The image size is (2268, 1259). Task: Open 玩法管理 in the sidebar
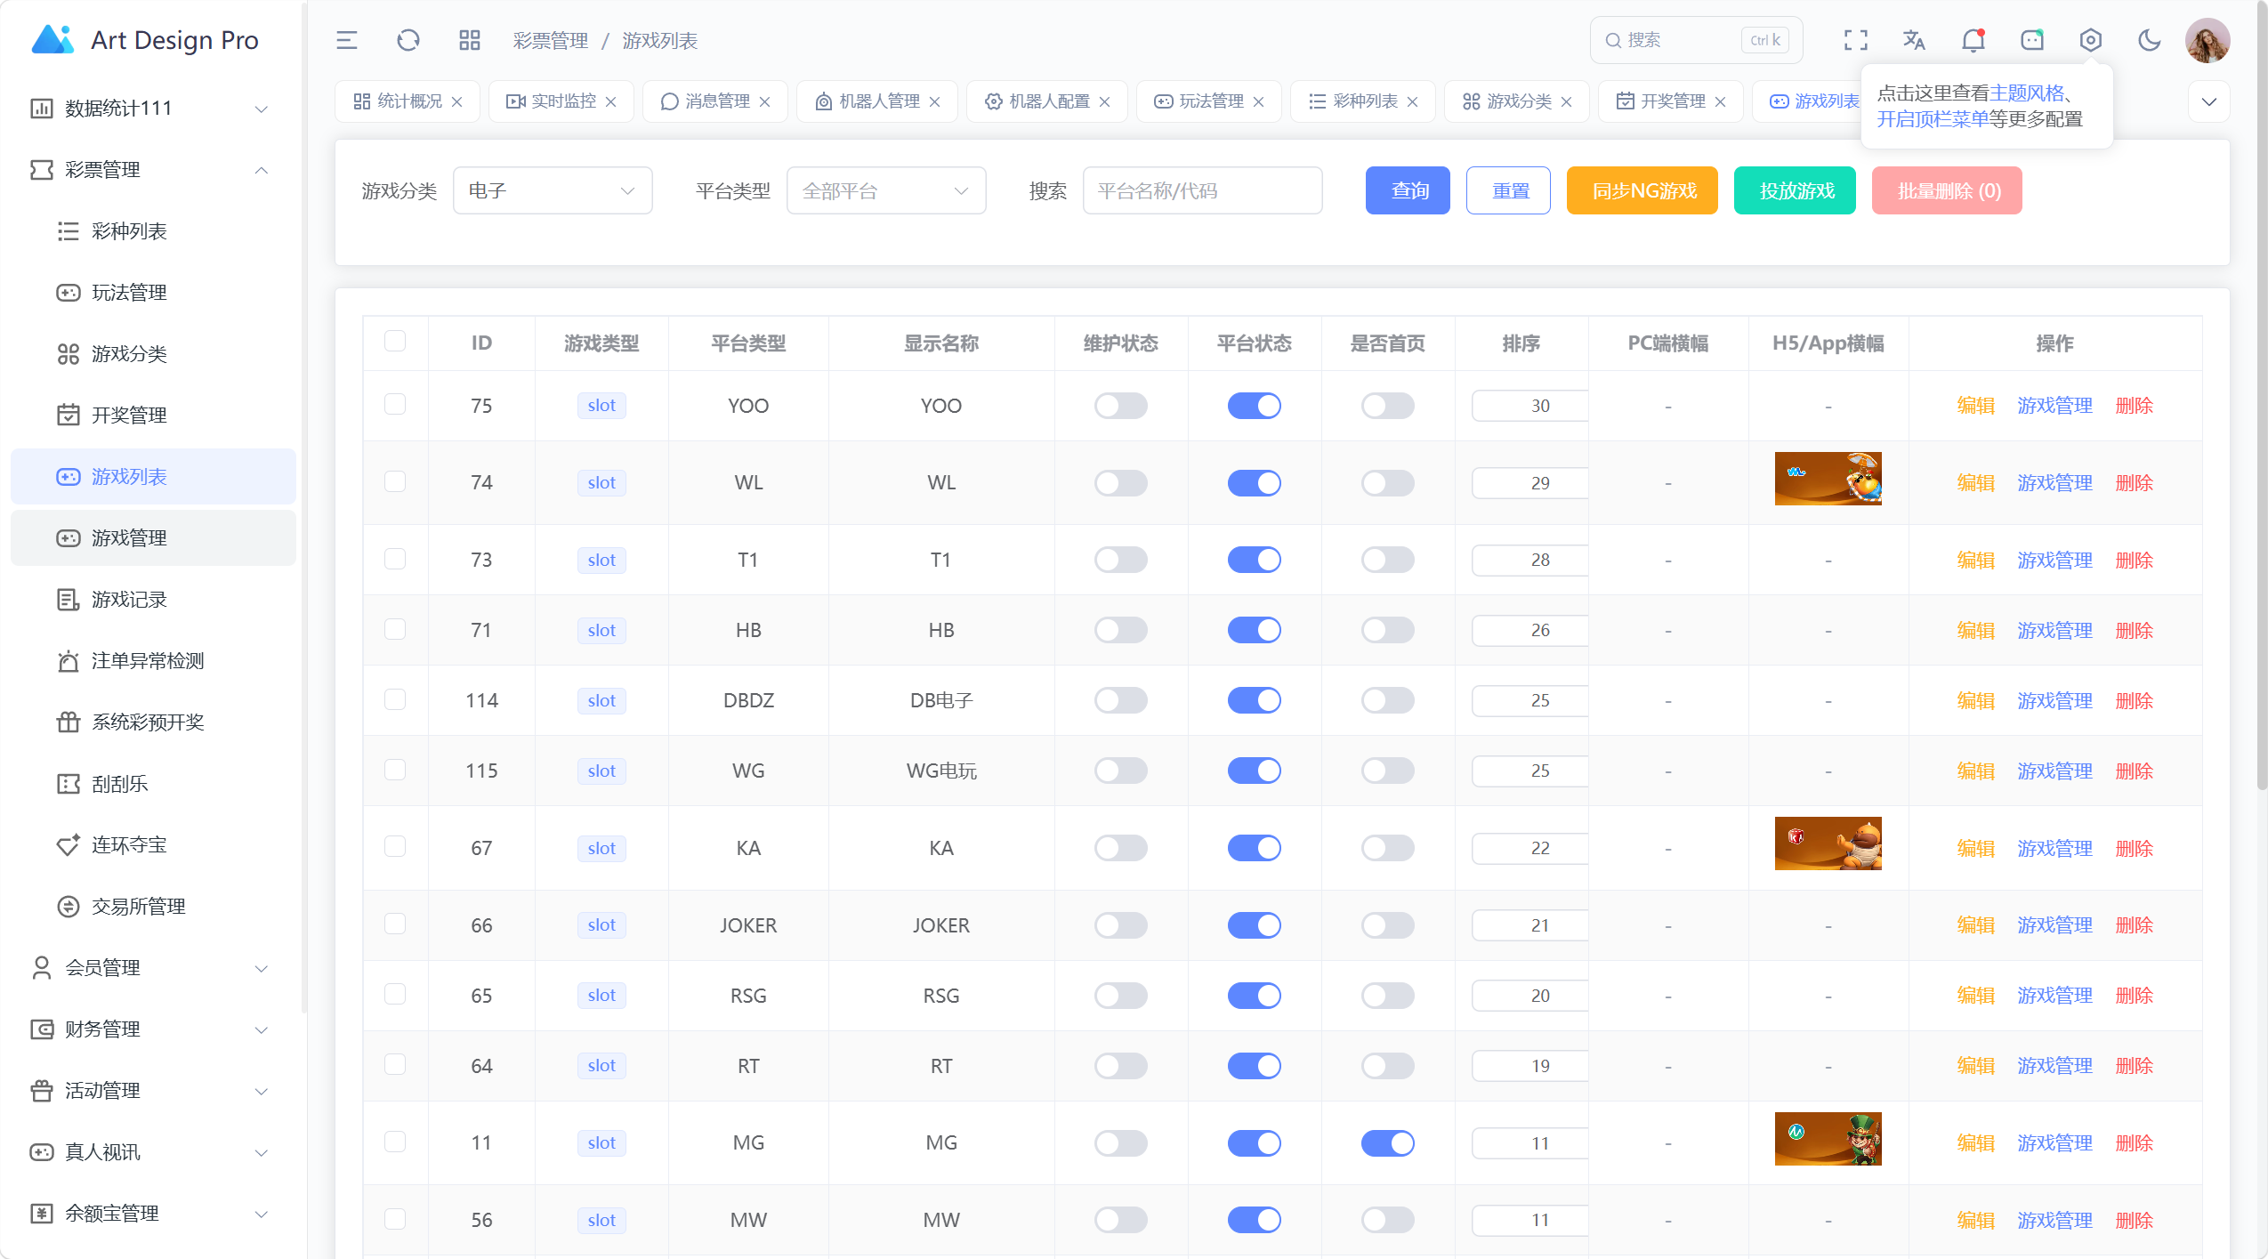click(x=153, y=293)
